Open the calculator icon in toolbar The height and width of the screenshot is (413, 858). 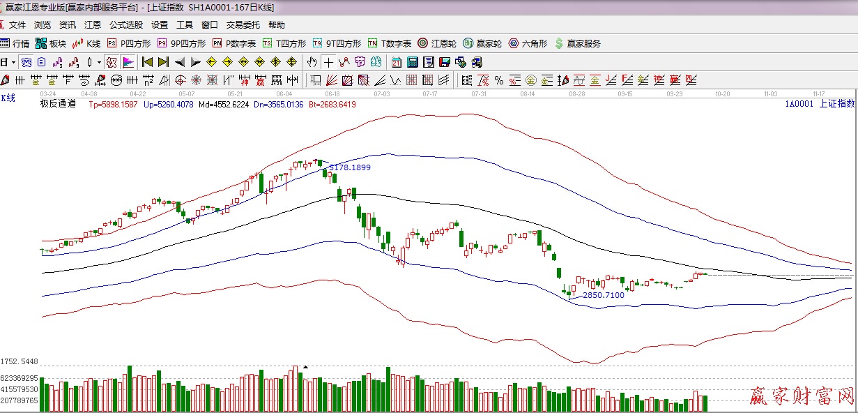pos(412,62)
